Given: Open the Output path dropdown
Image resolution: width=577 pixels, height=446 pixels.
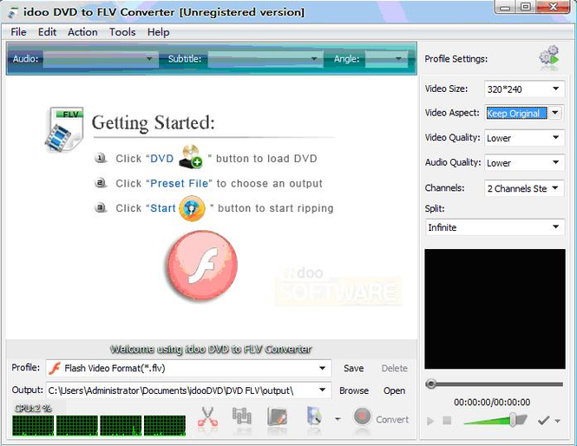Looking at the screenshot, I should [x=188, y=390].
